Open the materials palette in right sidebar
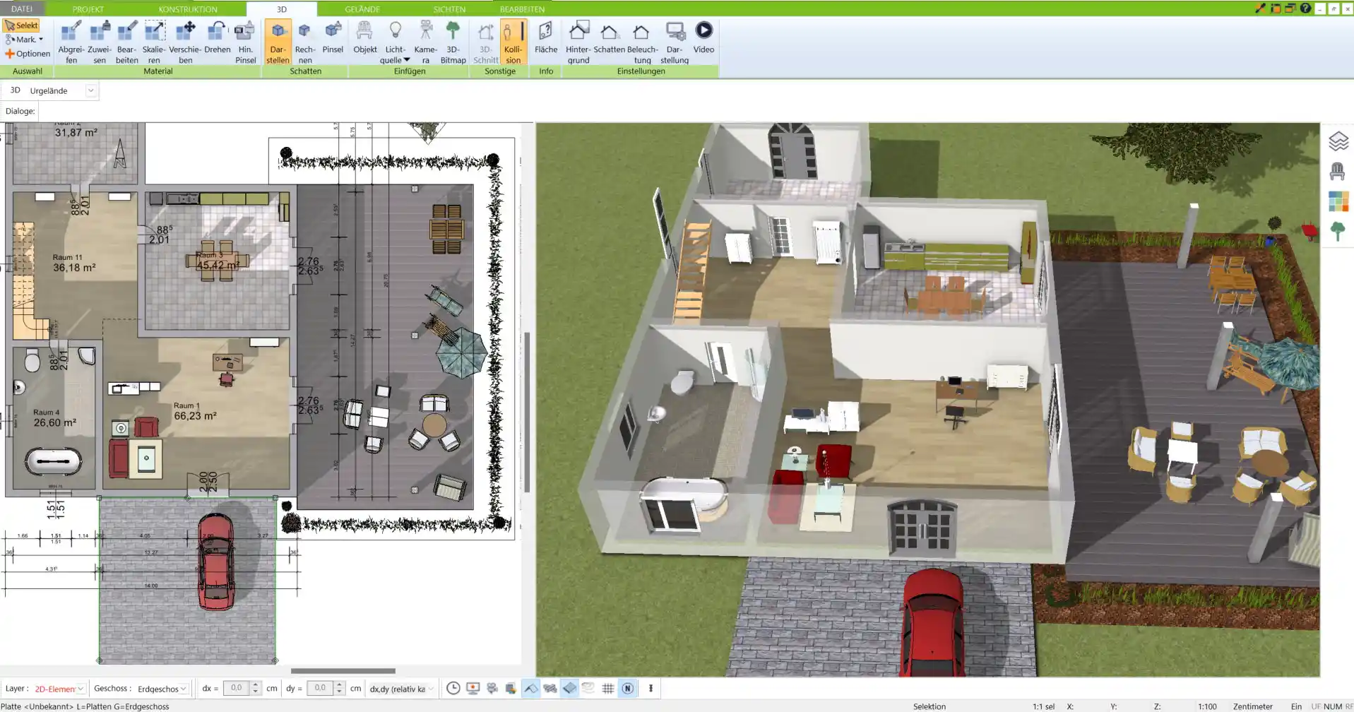The image size is (1354, 712). pos(1338,201)
